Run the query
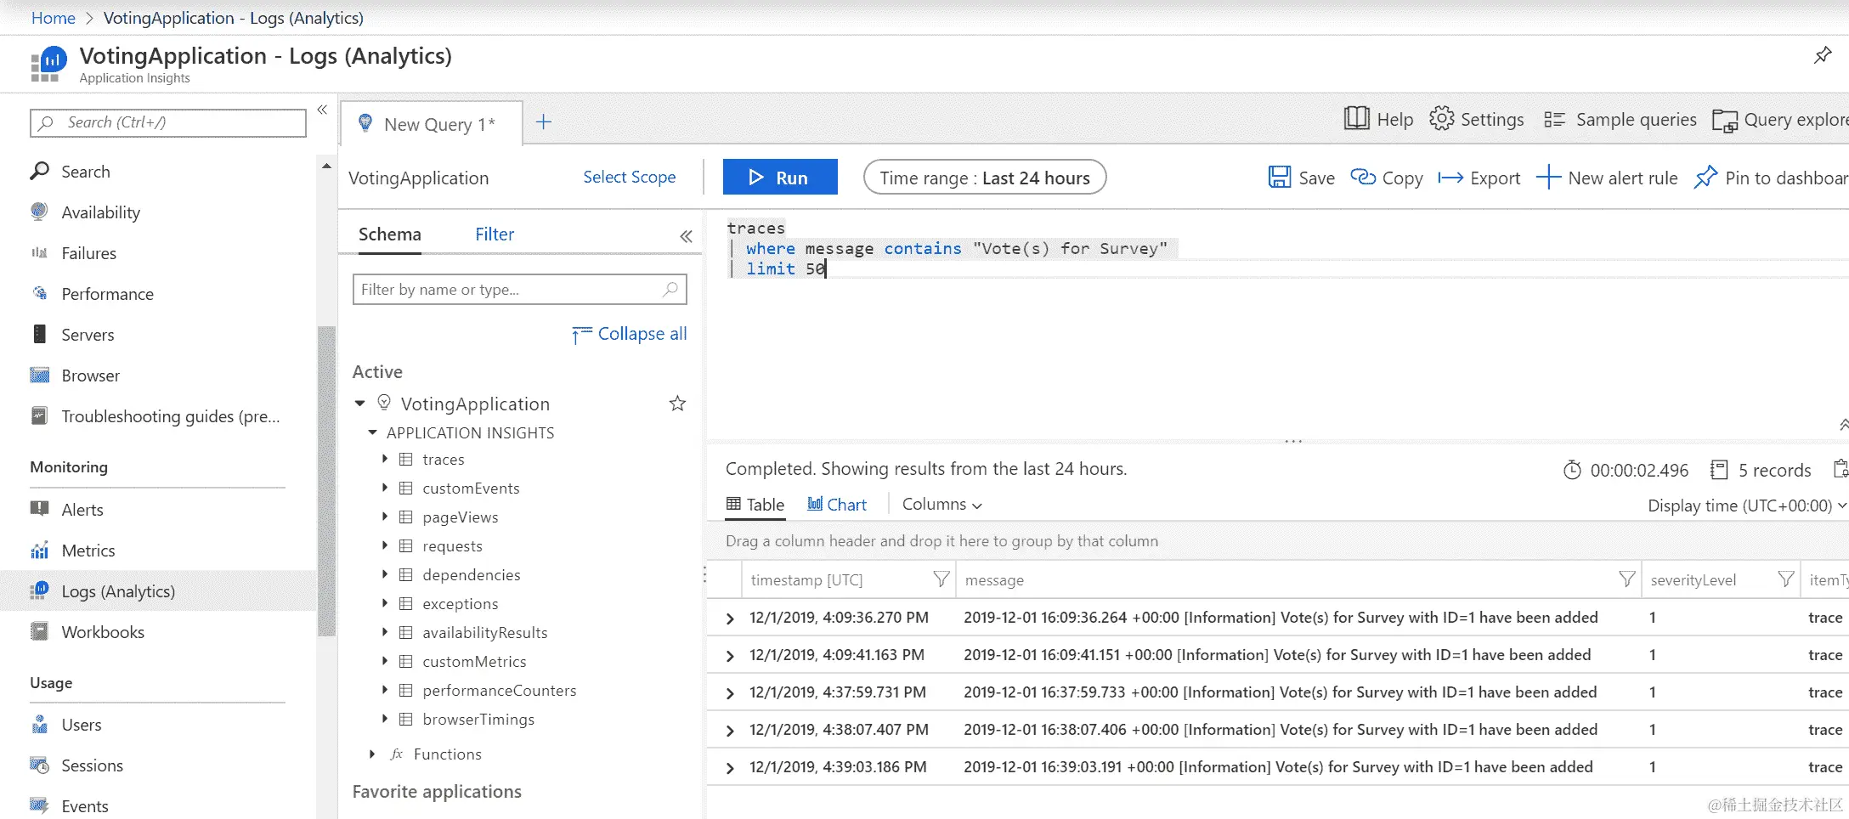This screenshot has width=1849, height=819. [780, 177]
